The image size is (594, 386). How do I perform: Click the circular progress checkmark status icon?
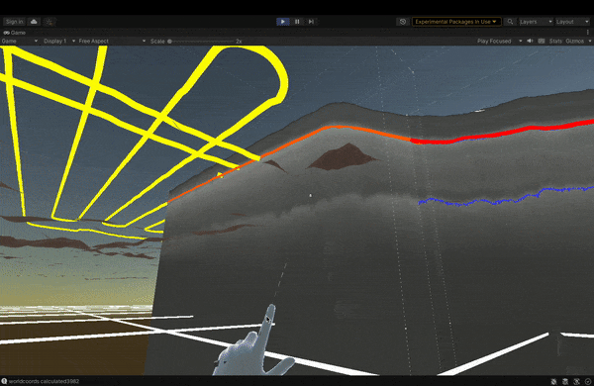point(588,381)
